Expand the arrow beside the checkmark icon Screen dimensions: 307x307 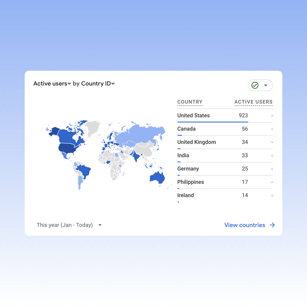click(x=266, y=85)
